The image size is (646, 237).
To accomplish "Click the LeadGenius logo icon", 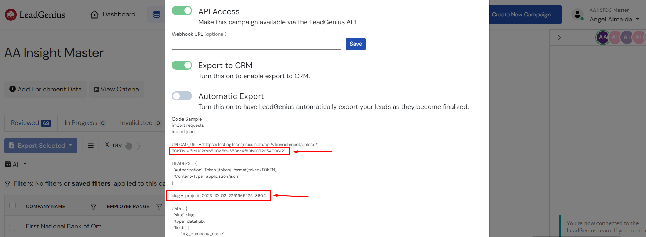I will (11, 15).
